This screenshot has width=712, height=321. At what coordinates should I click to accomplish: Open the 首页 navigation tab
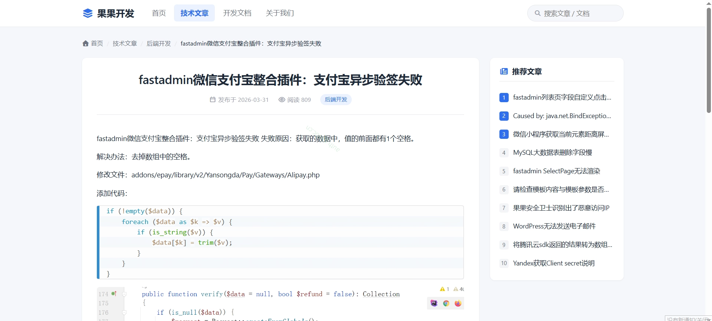coord(159,13)
